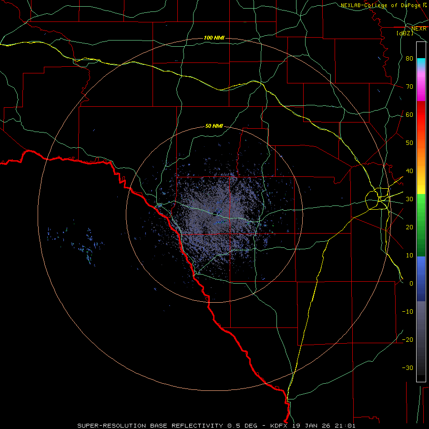Select the 80 value on the dBZ scale
This screenshot has width=429, height=429.
click(x=409, y=58)
